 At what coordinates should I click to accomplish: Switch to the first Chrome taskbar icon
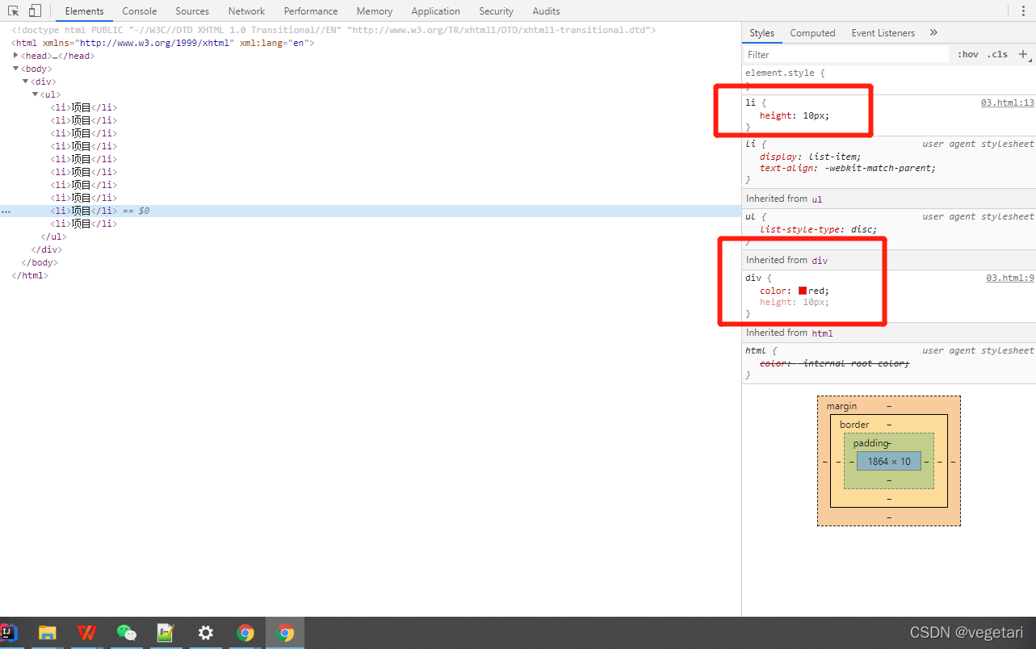click(x=245, y=633)
